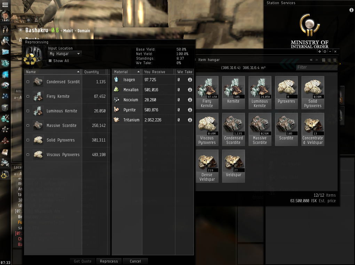Show info for Isogen material
The width and height of the screenshot is (355, 265).
tap(190, 80)
